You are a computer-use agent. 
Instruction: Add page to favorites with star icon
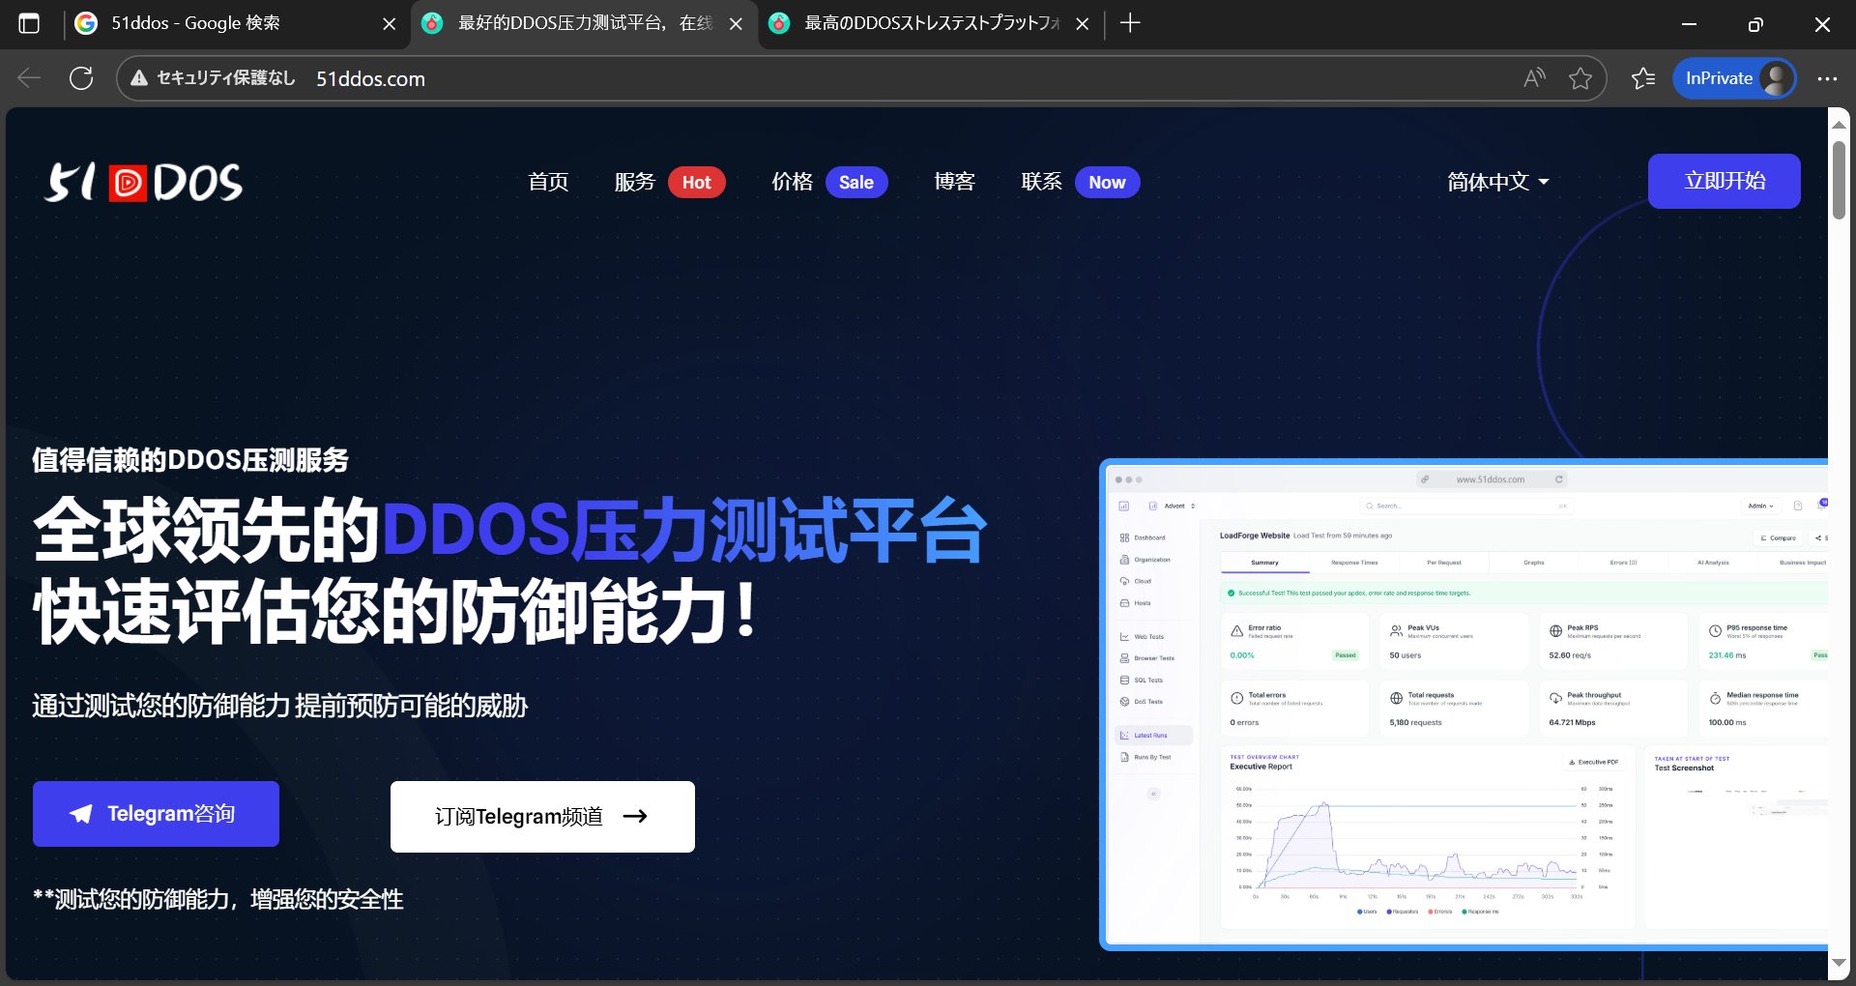click(1580, 78)
